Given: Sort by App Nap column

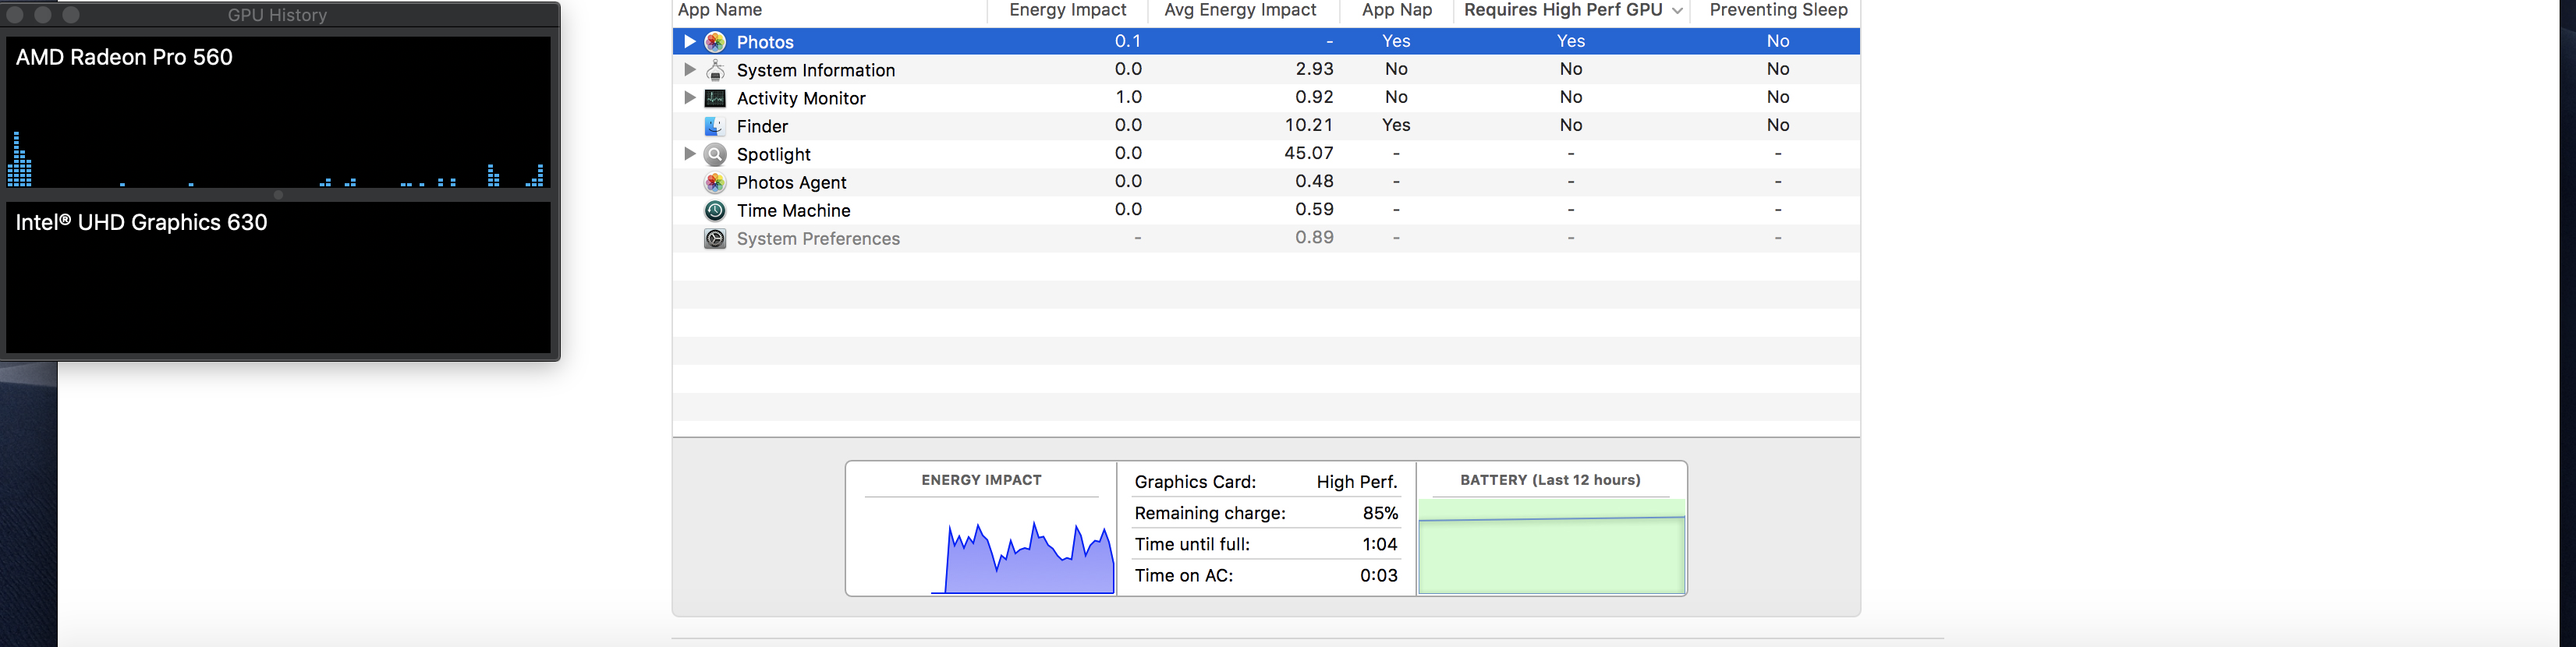Looking at the screenshot, I should [1396, 10].
